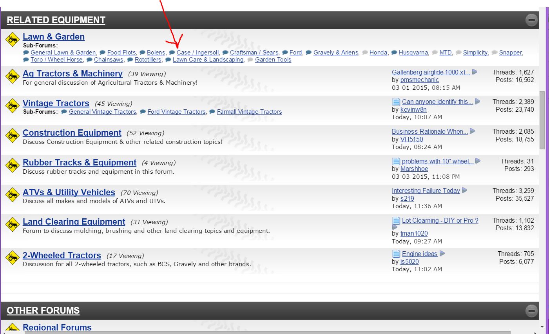
Task: Go to Rubber Tracks & Equipment forum
Action: click(80, 163)
